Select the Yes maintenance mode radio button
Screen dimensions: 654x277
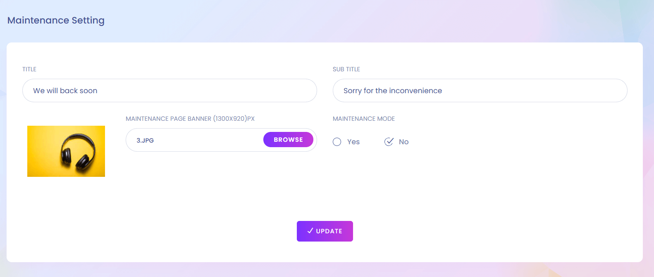[337, 142]
